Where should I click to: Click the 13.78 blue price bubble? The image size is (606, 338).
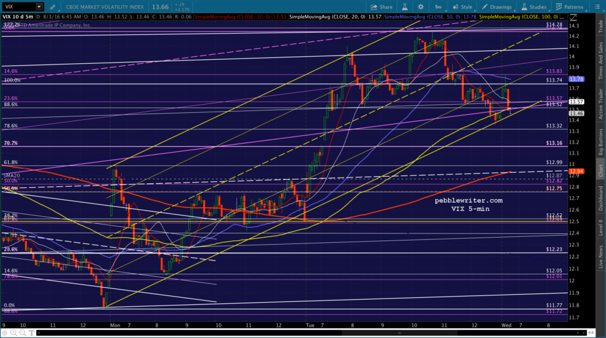coord(576,79)
